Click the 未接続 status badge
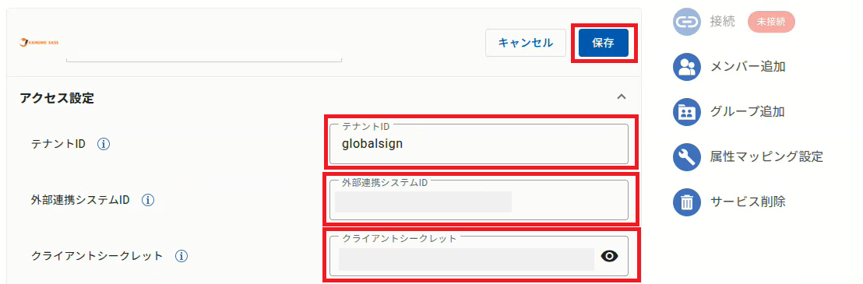 (771, 22)
